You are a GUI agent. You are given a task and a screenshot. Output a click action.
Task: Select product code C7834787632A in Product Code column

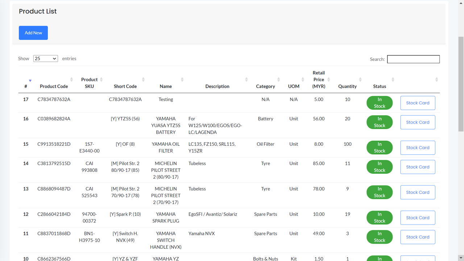[x=54, y=99]
